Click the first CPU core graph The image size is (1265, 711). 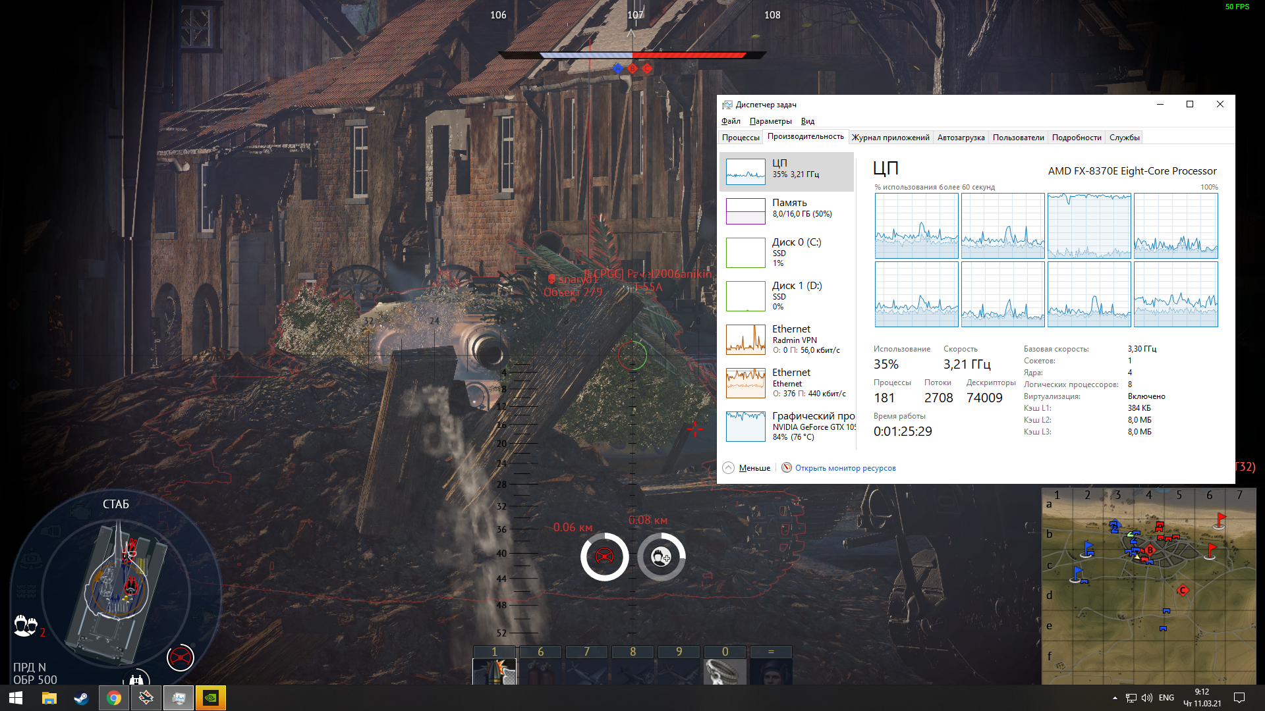(916, 226)
